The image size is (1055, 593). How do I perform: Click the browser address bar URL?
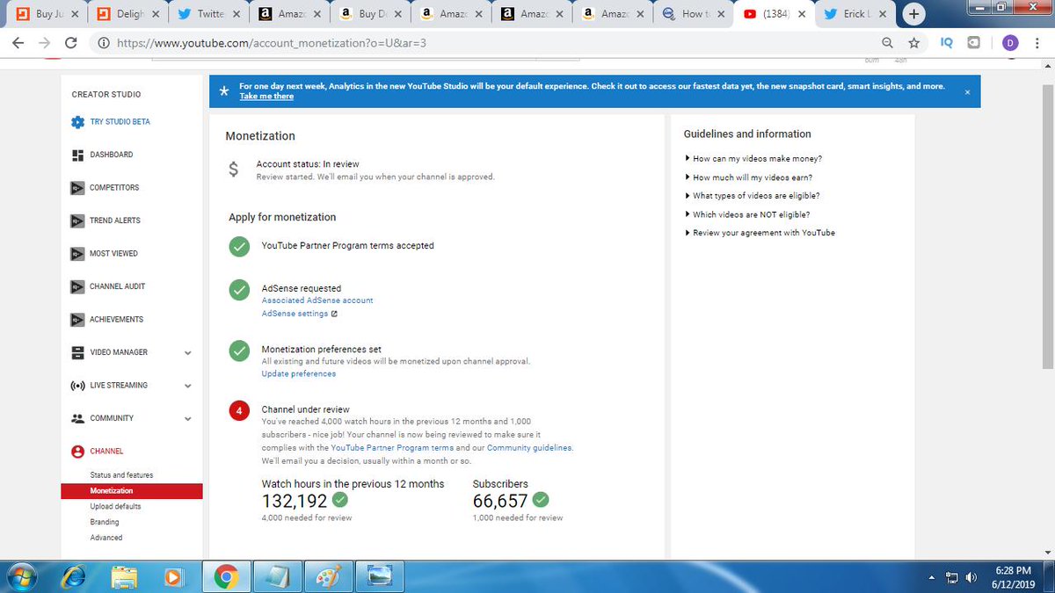click(x=272, y=42)
